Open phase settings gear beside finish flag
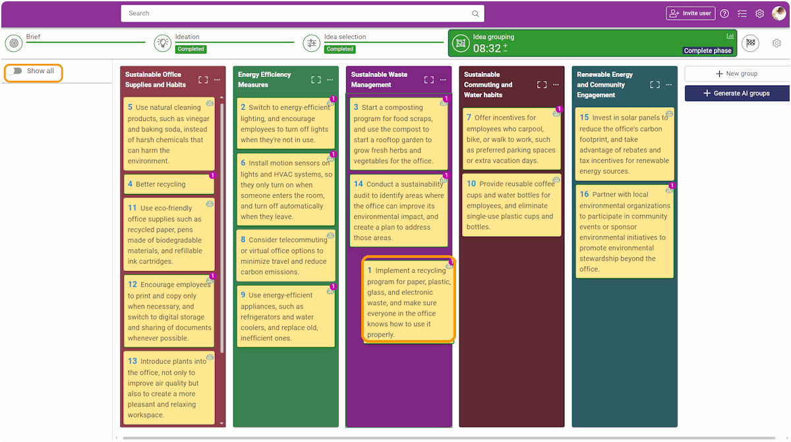Image resolution: width=791 pixels, height=442 pixels. click(x=776, y=43)
